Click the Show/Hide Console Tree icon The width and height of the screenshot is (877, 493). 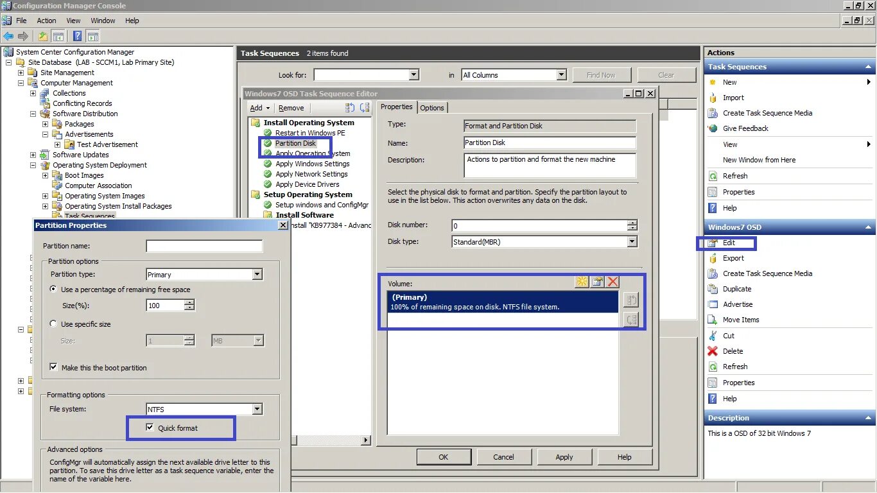click(x=58, y=37)
